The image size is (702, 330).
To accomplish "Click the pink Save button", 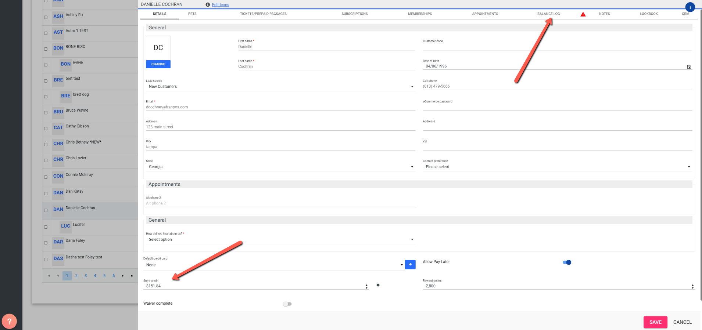I will click(655, 322).
